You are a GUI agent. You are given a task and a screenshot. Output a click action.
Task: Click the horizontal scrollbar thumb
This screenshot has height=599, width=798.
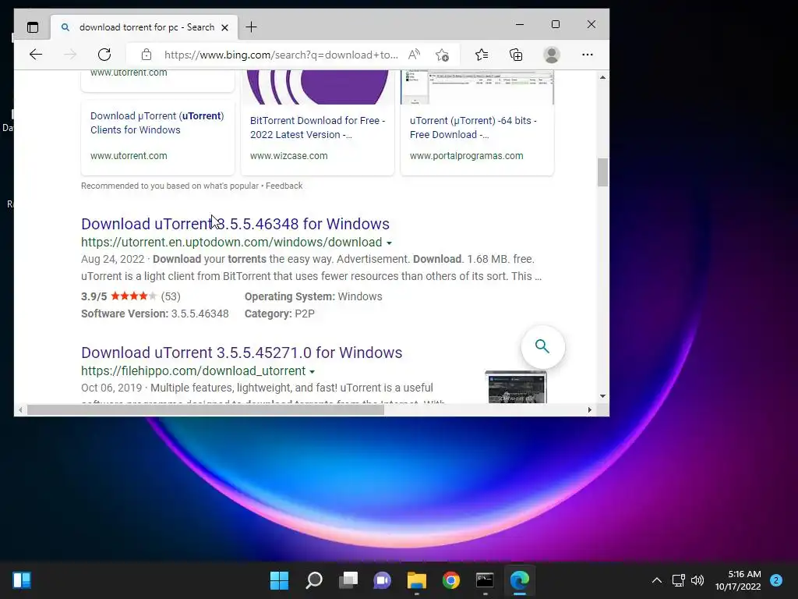click(206, 410)
